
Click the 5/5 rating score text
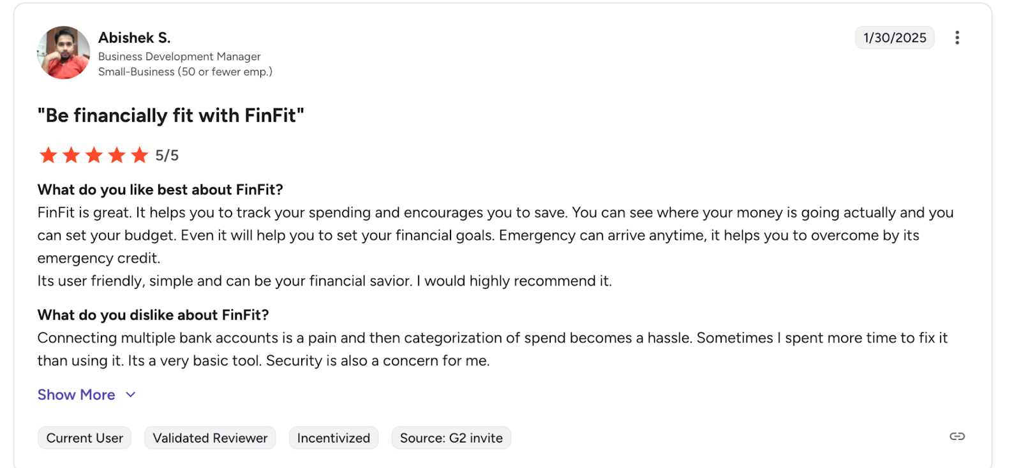click(167, 156)
